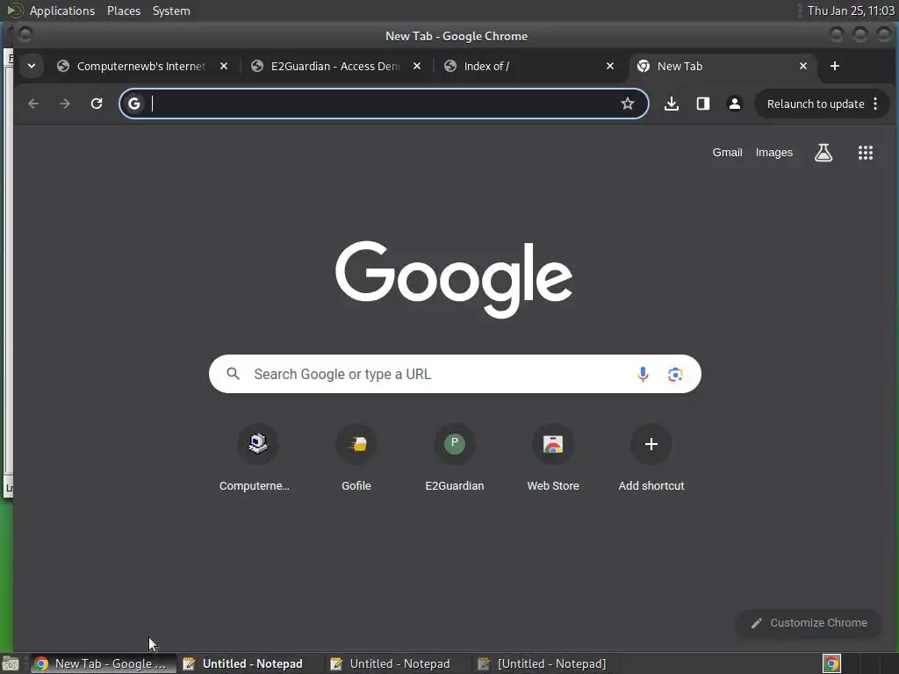Close the Index of / tab
This screenshot has width=899, height=674.
tap(610, 66)
